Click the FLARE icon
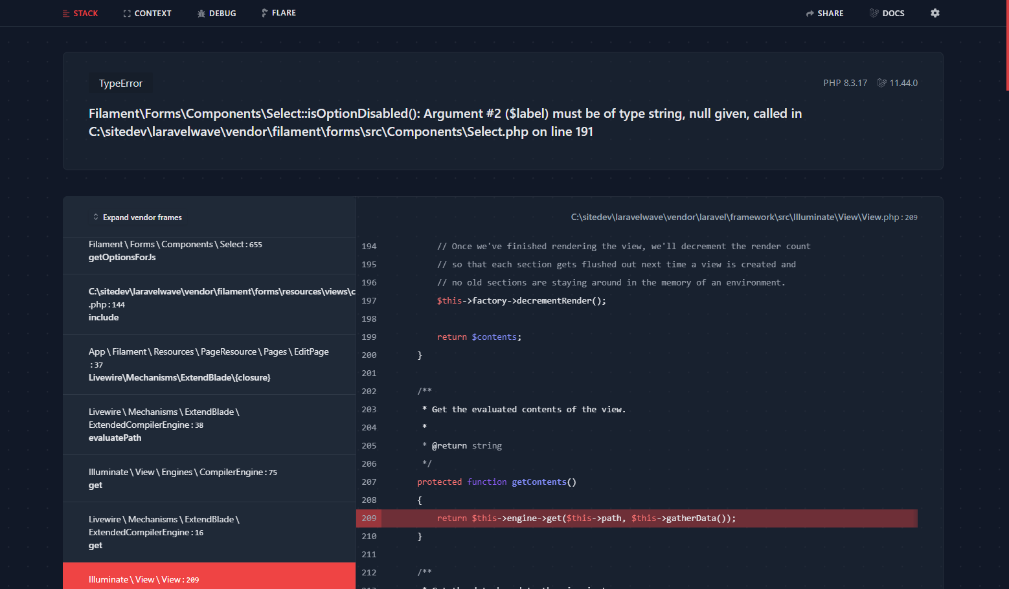This screenshot has height=589, width=1009. point(264,13)
